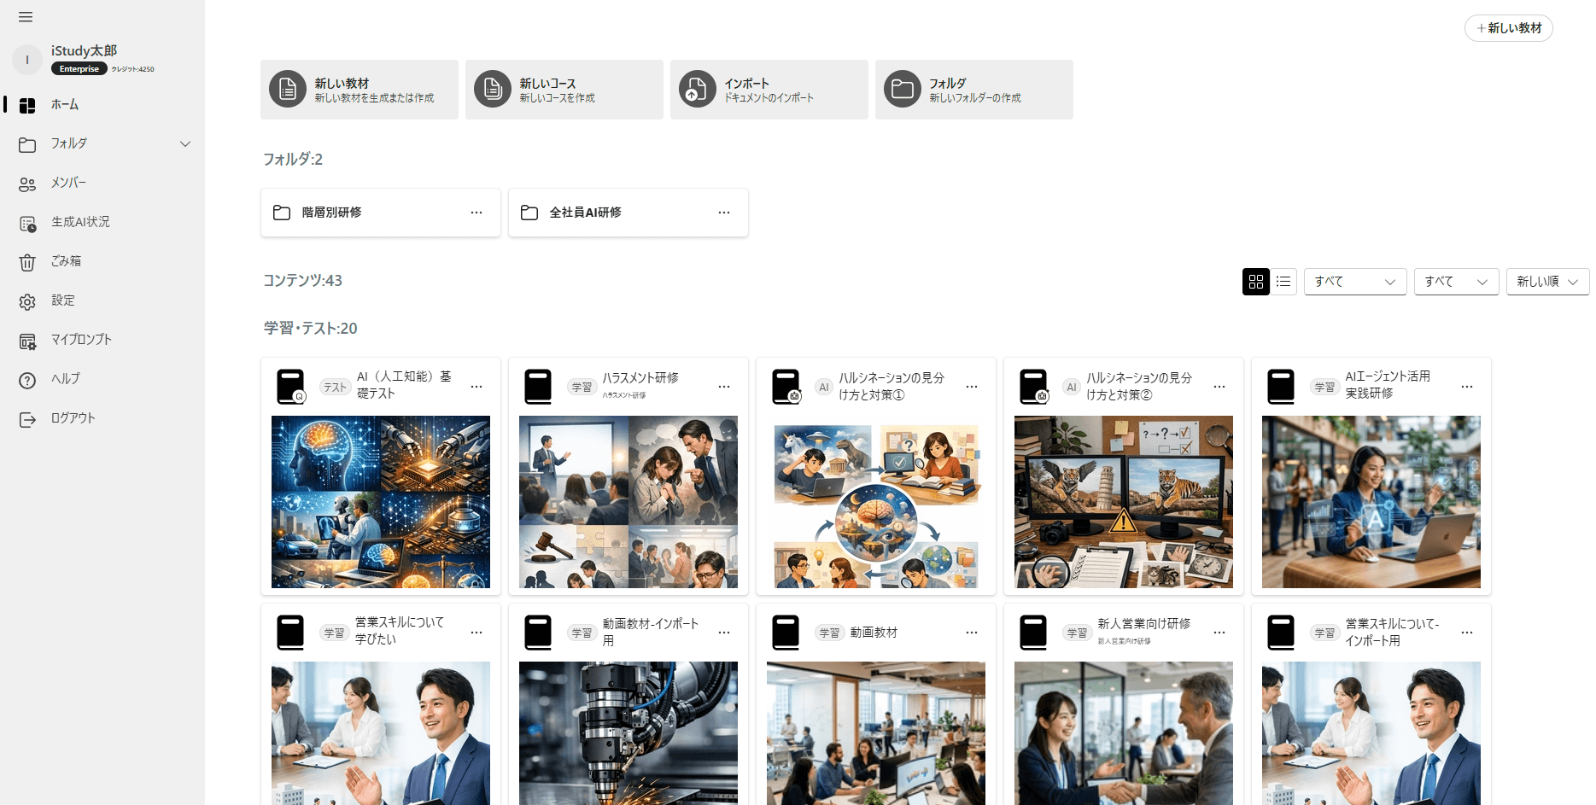Viewport: 1596px width, 805px height.
Task: Click the フォルダ creation icon tile
Action: tap(903, 89)
